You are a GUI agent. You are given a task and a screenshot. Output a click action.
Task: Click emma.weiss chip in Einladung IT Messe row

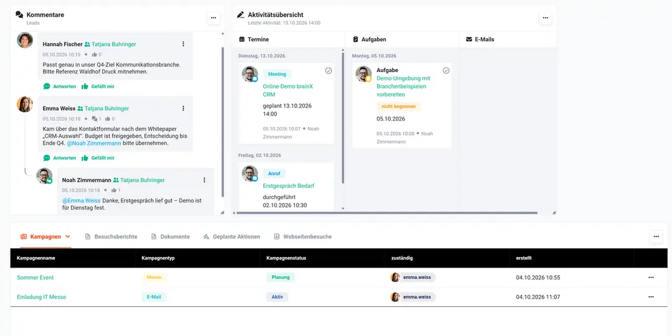pos(413,297)
